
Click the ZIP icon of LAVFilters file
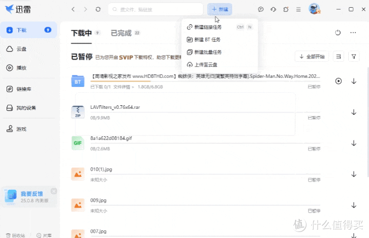pos(78,112)
